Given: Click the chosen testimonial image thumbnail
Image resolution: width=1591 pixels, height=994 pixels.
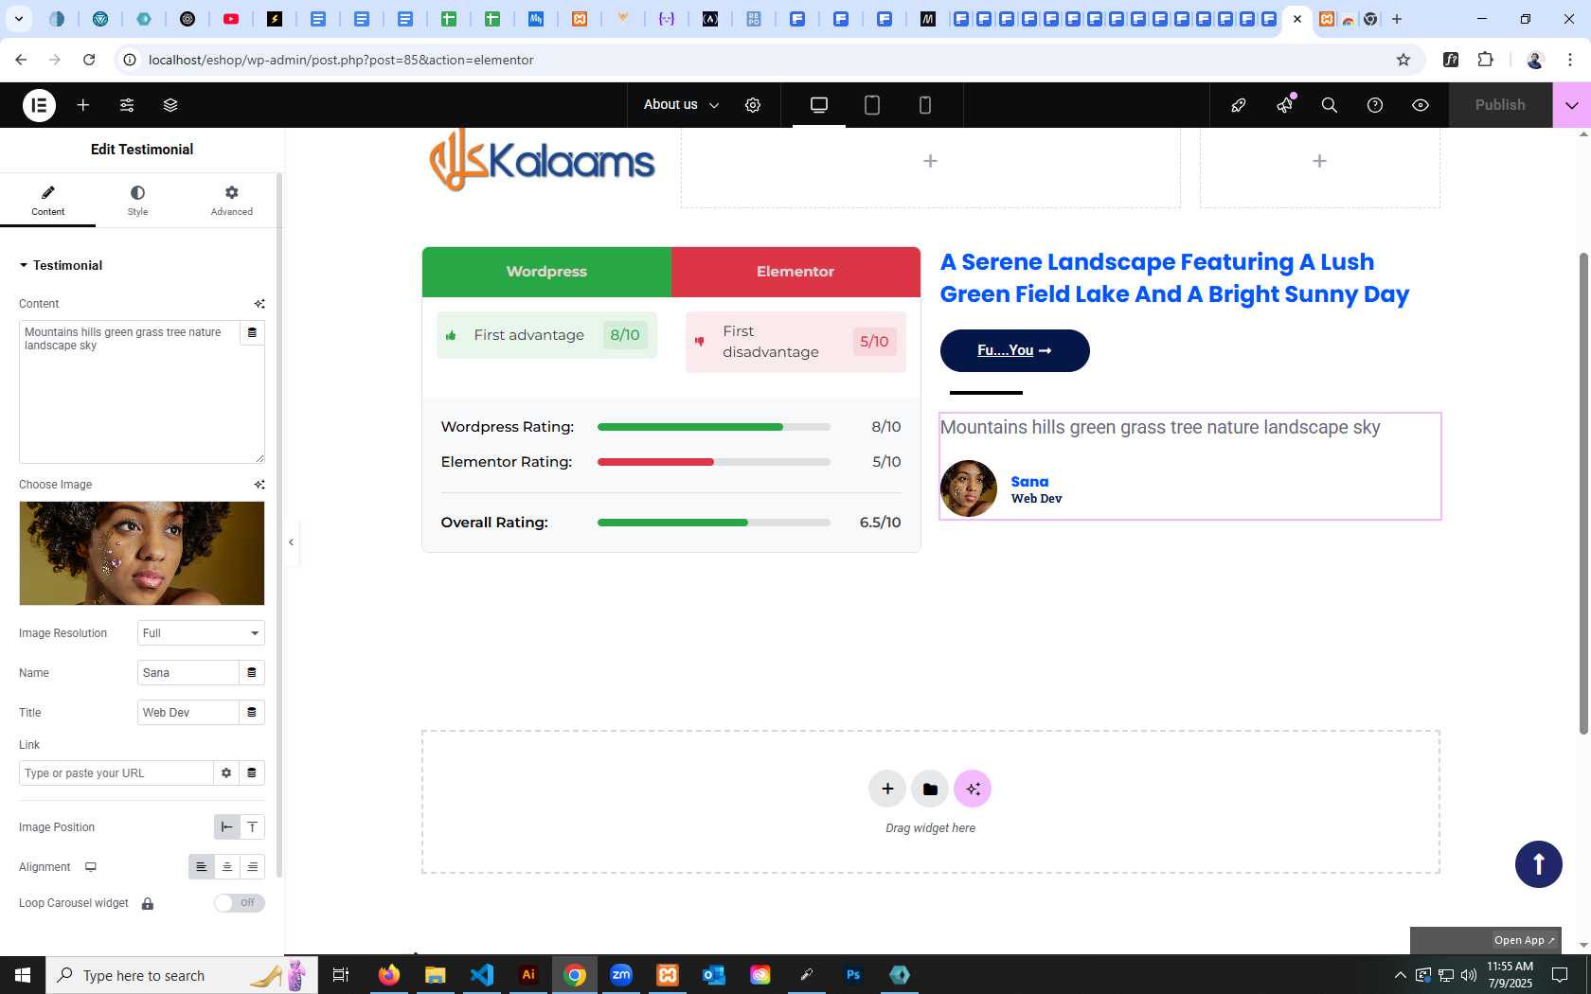Looking at the screenshot, I should click(142, 554).
